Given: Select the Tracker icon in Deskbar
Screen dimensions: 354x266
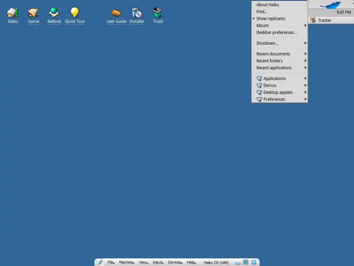Looking at the screenshot, I should coord(313,20).
